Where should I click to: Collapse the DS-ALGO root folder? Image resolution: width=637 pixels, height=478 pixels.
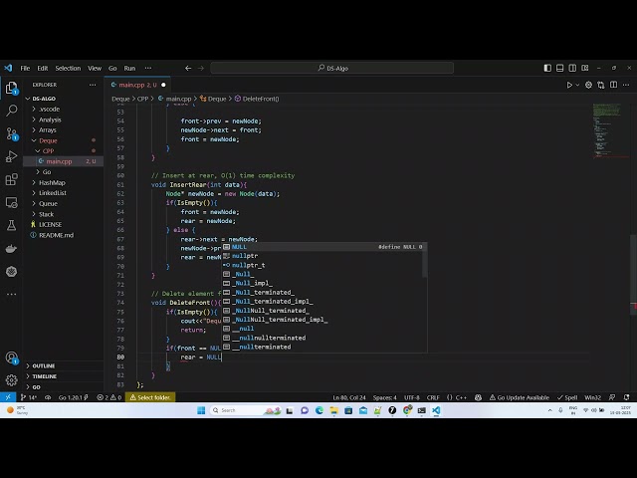[44, 99]
